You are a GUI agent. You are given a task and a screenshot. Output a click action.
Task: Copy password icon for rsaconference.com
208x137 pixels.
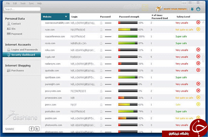click(101, 36)
